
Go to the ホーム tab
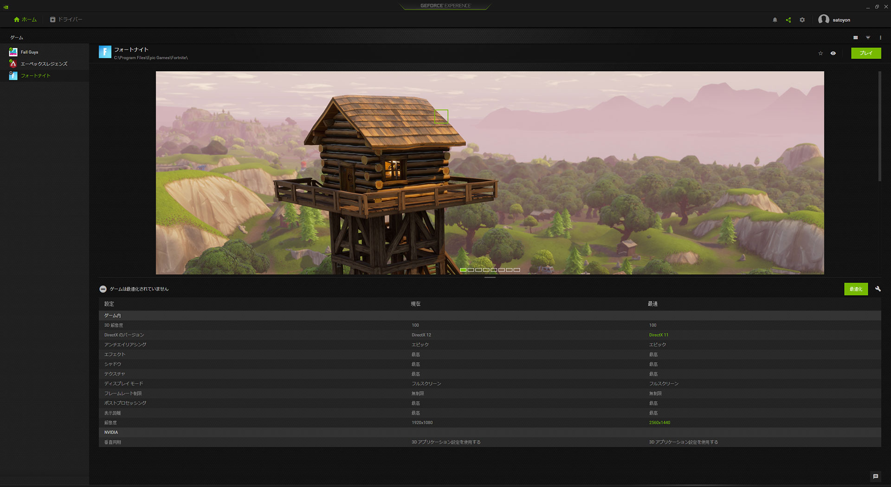point(25,19)
